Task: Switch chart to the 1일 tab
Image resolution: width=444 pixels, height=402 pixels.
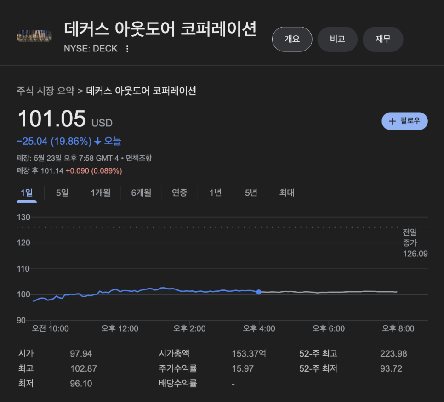Action: pyautogui.click(x=27, y=193)
